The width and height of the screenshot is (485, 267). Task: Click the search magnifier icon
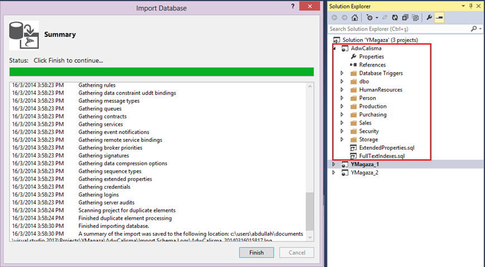pyautogui.click(x=473, y=29)
